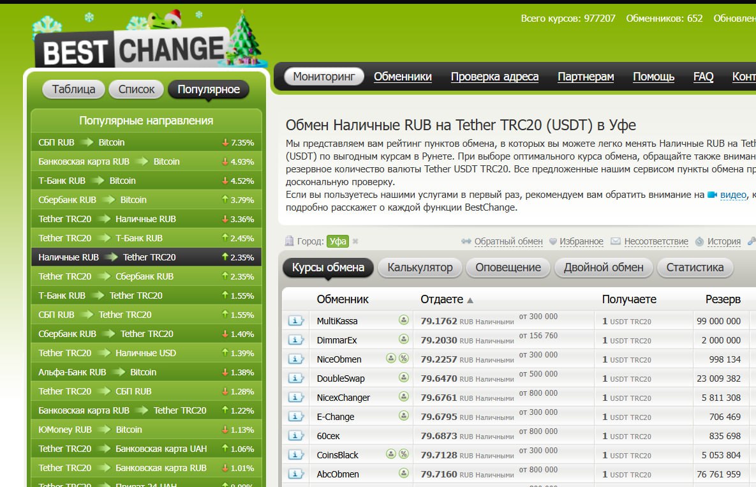Click the operator badge icon beside DimmarEx

point(404,340)
